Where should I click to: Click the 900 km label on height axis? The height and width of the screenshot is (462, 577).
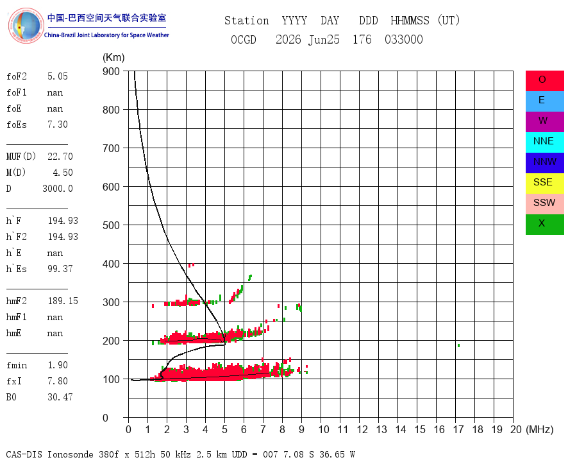[x=111, y=71]
